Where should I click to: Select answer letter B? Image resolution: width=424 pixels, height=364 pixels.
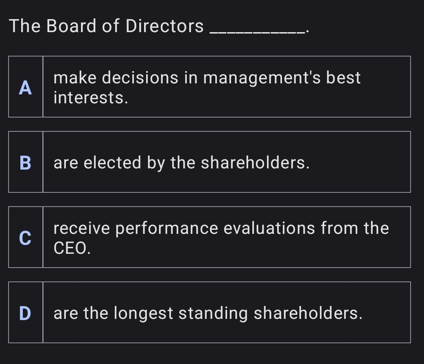pyautogui.click(x=25, y=163)
